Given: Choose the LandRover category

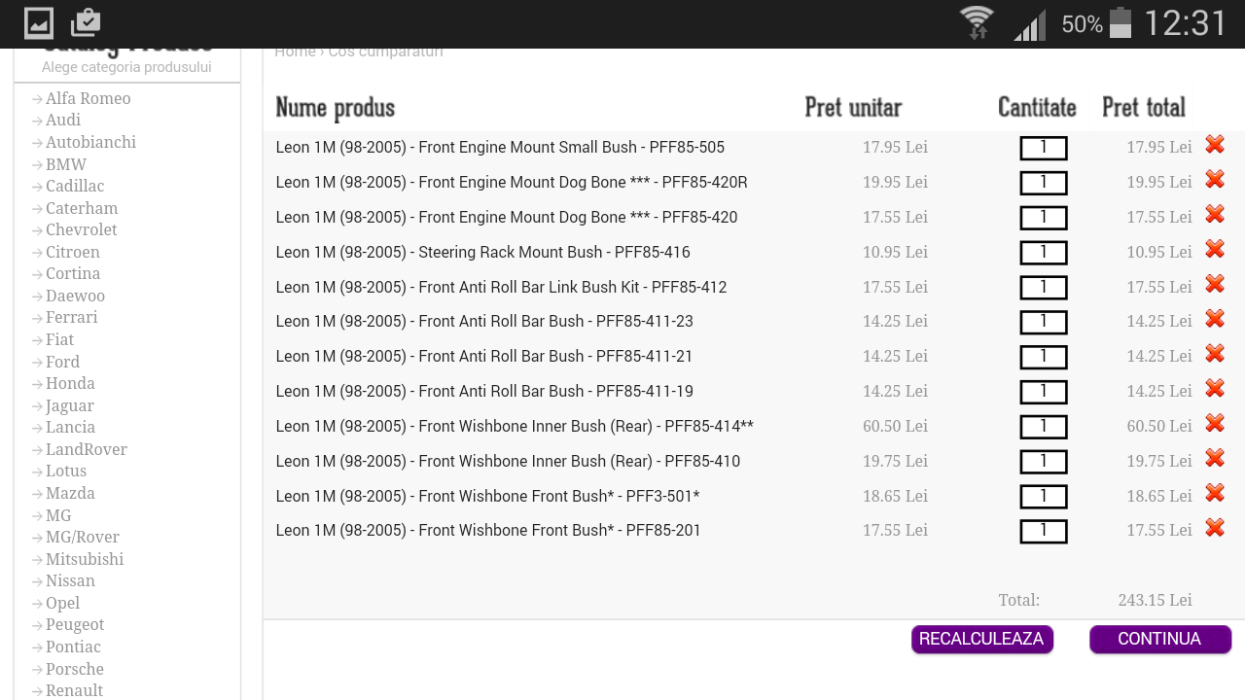Looking at the screenshot, I should [x=87, y=449].
